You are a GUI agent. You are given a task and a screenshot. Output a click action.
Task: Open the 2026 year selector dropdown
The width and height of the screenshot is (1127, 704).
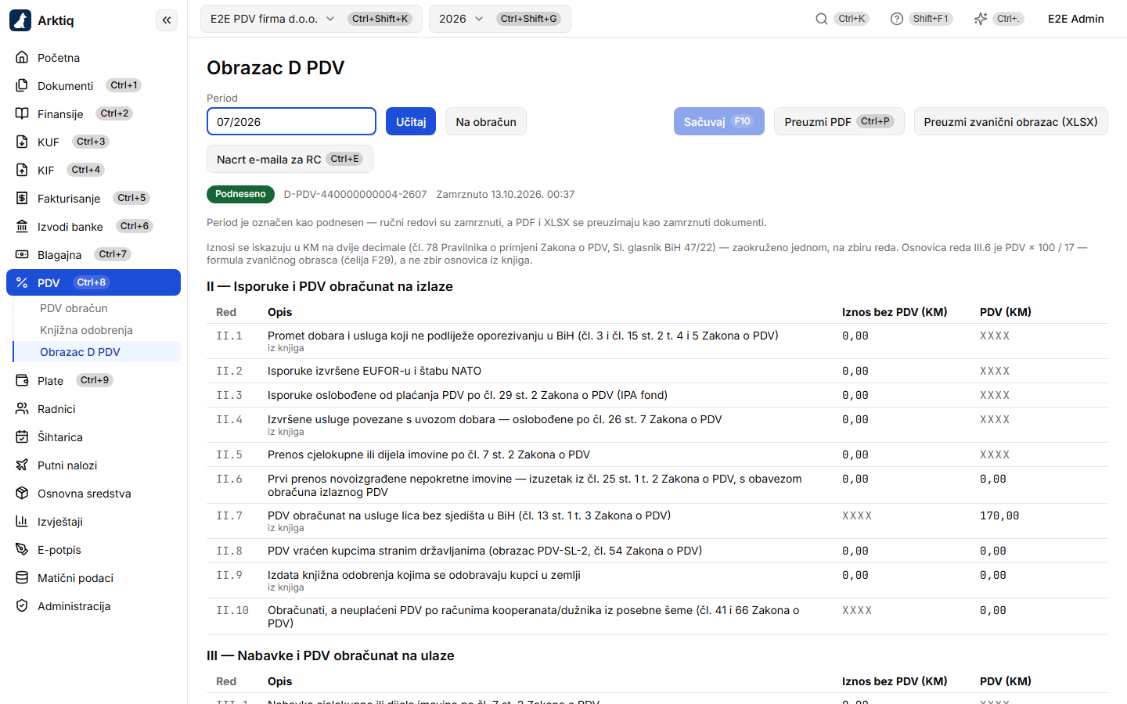pos(500,19)
